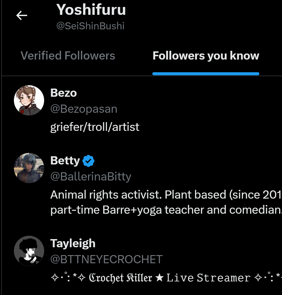Open Tayleigh's black-and-white avatar
282x295 pixels.
click(29, 251)
